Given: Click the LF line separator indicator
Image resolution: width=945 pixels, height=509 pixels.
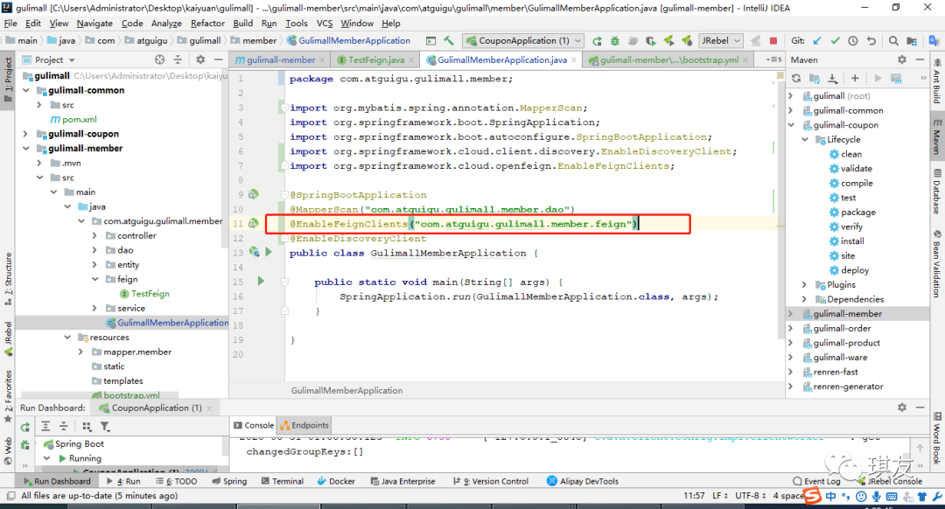Looking at the screenshot, I should (x=719, y=496).
